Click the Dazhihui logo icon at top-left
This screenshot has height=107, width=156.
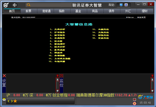(6, 5)
